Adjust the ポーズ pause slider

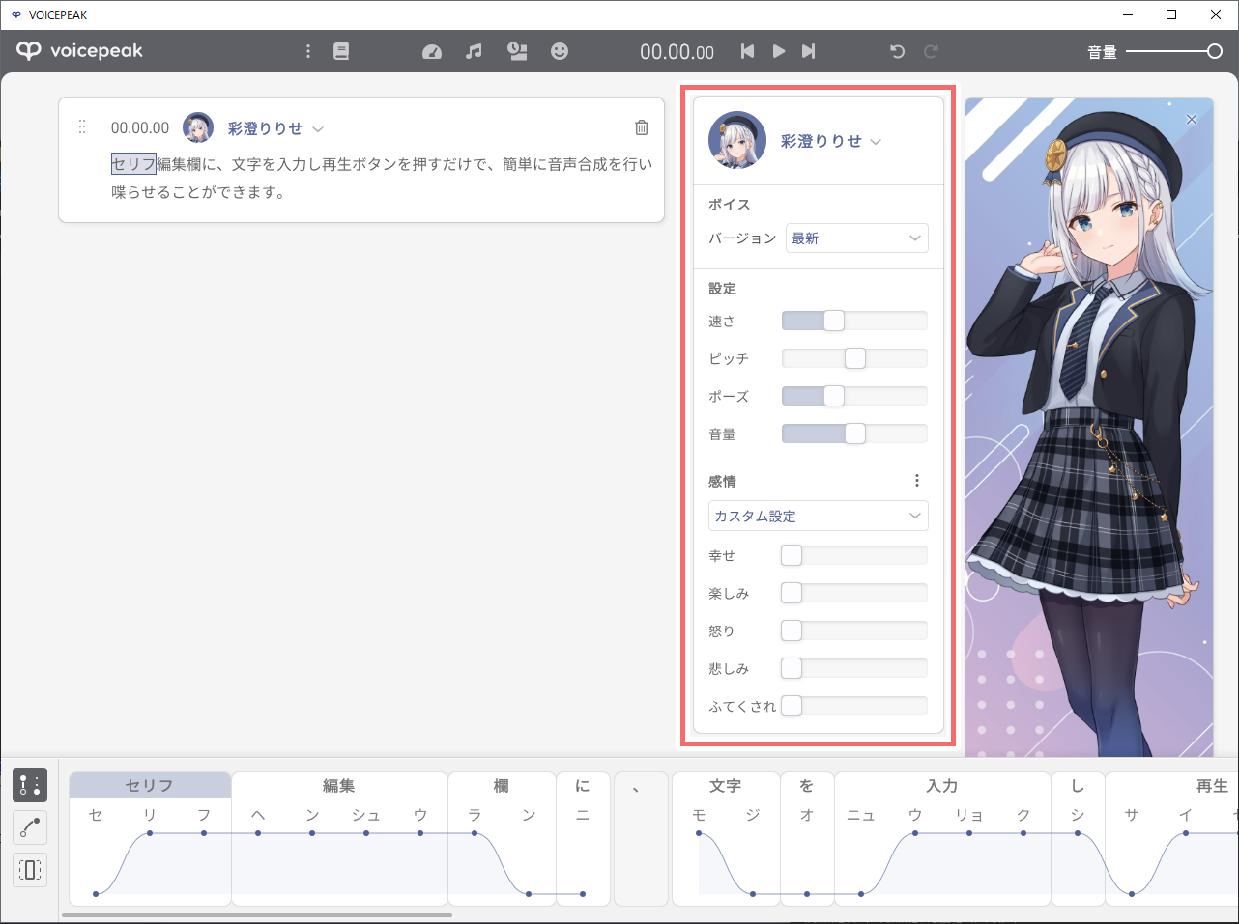[x=854, y=396]
